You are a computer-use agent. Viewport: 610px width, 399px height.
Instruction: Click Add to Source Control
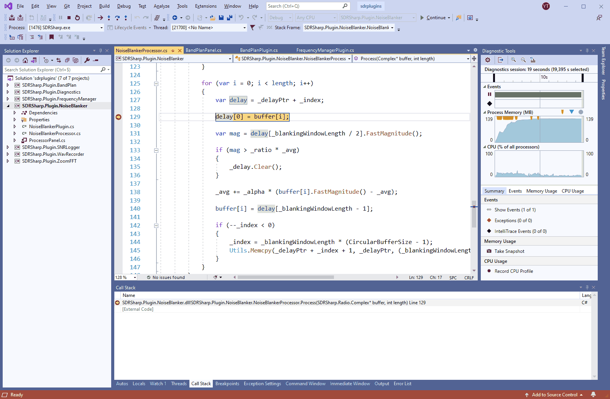tap(554, 394)
